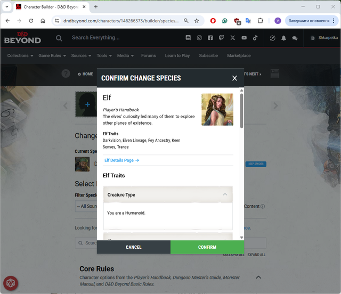Go to Marketplace in navigation
This screenshot has height=294, width=341.
click(239, 55)
